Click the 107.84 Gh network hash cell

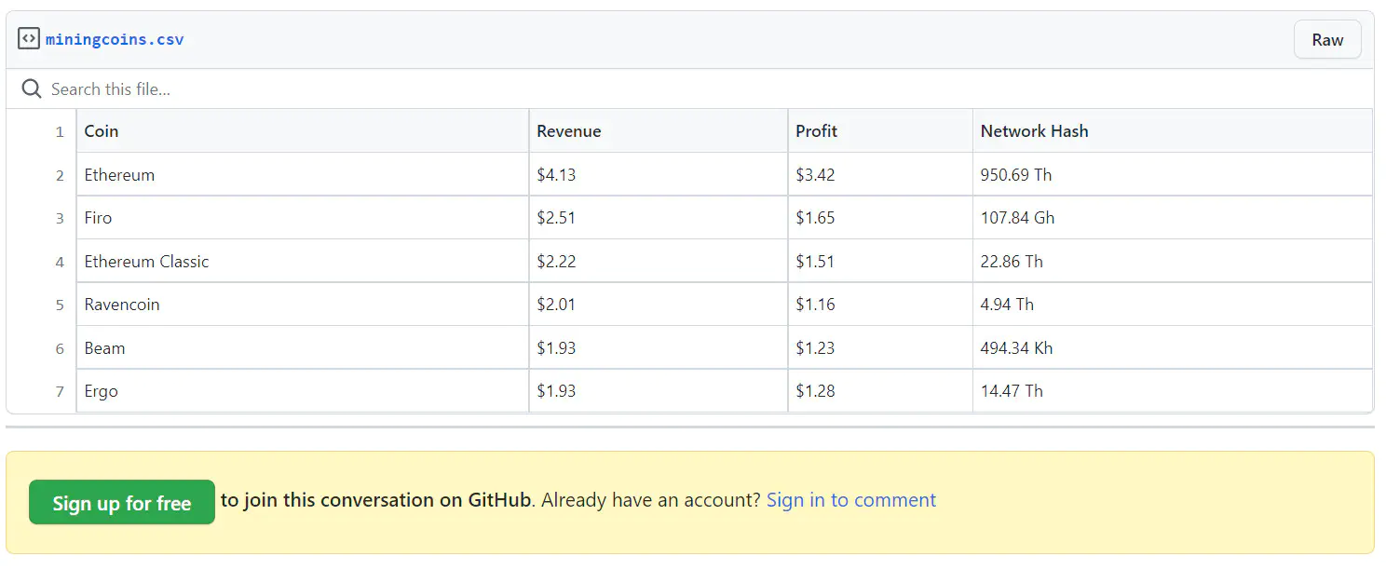click(x=1173, y=218)
